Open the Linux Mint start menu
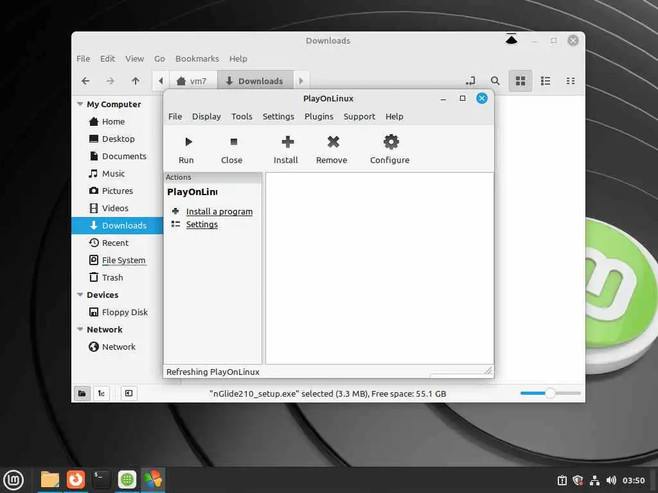This screenshot has height=493, width=658. pyautogui.click(x=13, y=480)
